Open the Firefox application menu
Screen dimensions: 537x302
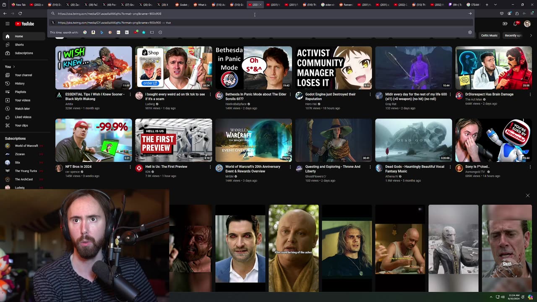(532, 13)
